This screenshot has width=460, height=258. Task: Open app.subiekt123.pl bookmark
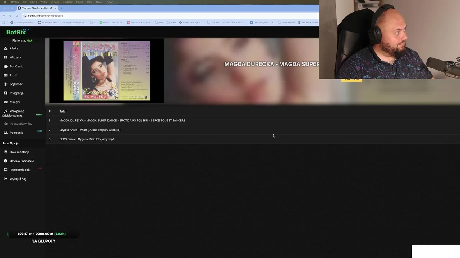pyautogui.click(x=74, y=22)
